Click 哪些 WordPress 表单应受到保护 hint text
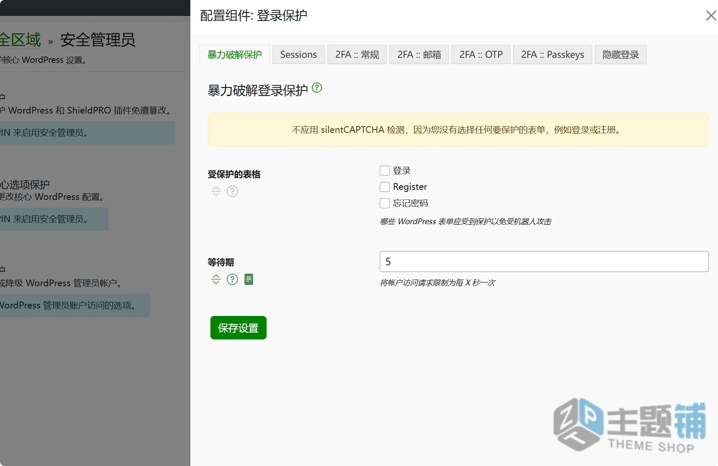 (x=465, y=221)
